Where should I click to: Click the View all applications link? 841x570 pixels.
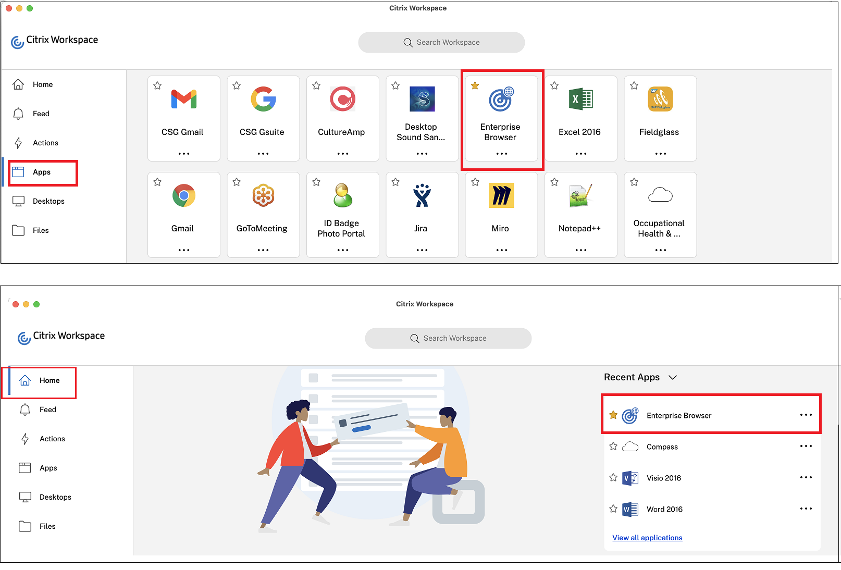(x=647, y=538)
